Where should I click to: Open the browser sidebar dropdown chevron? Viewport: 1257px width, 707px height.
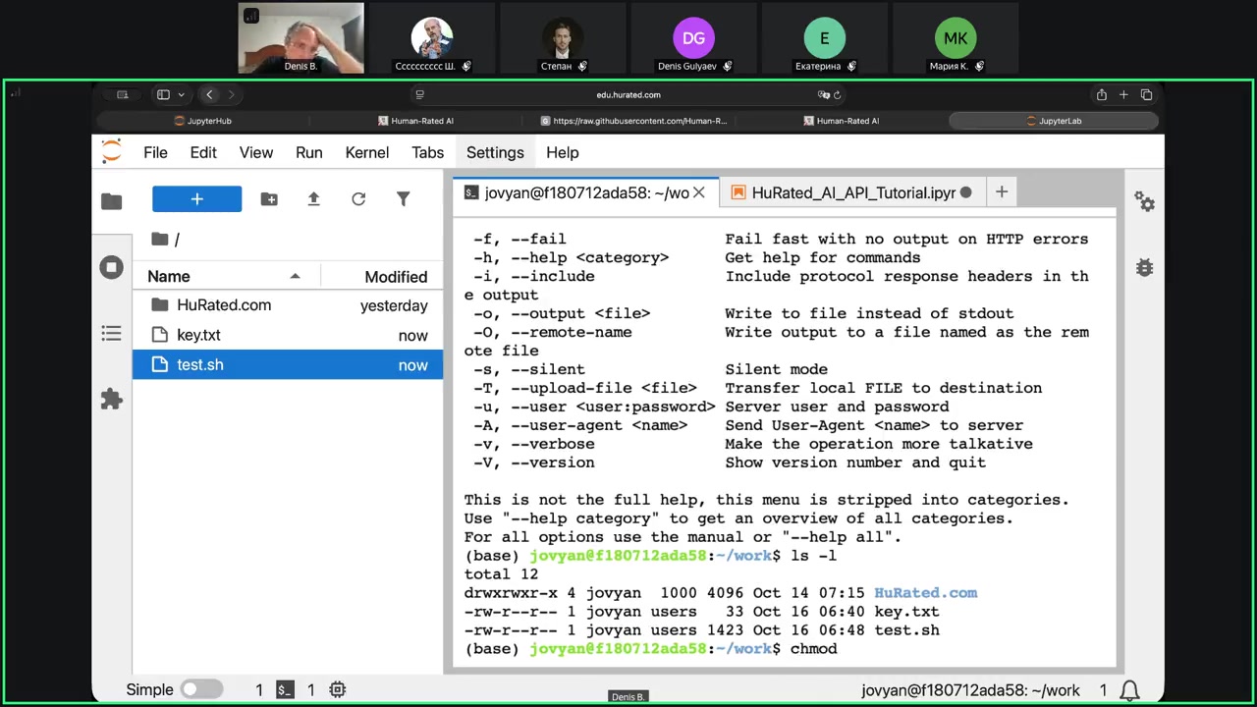[181, 95]
